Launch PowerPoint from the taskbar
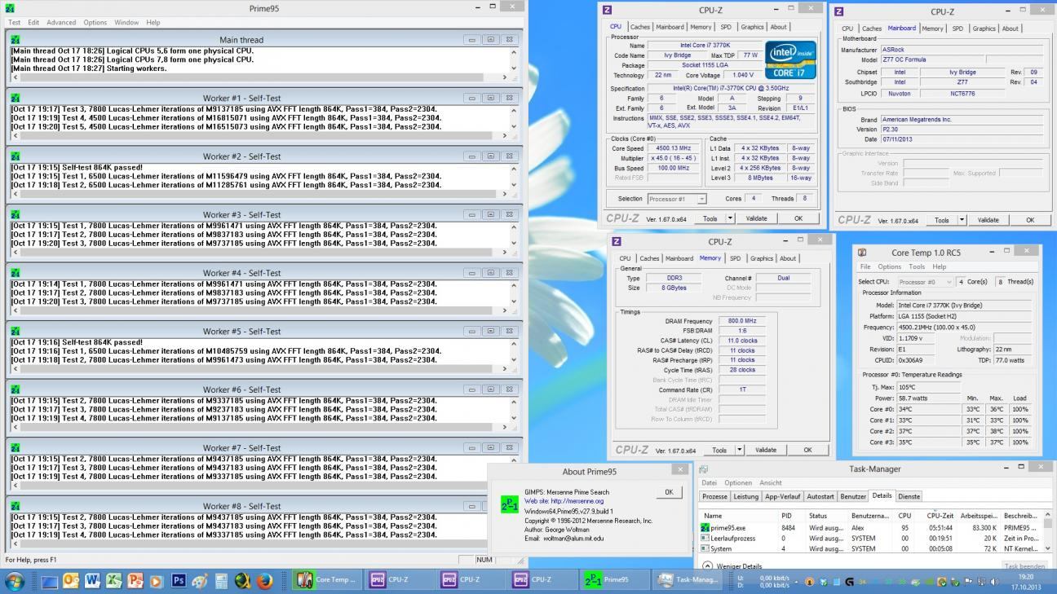The height and width of the screenshot is (594, 1057). 135,581
